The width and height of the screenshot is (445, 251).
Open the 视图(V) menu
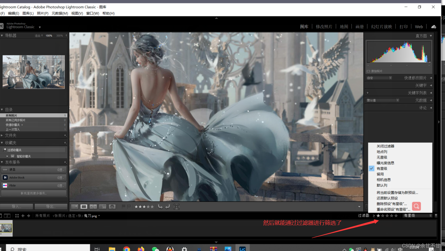(x=77, y=13)
